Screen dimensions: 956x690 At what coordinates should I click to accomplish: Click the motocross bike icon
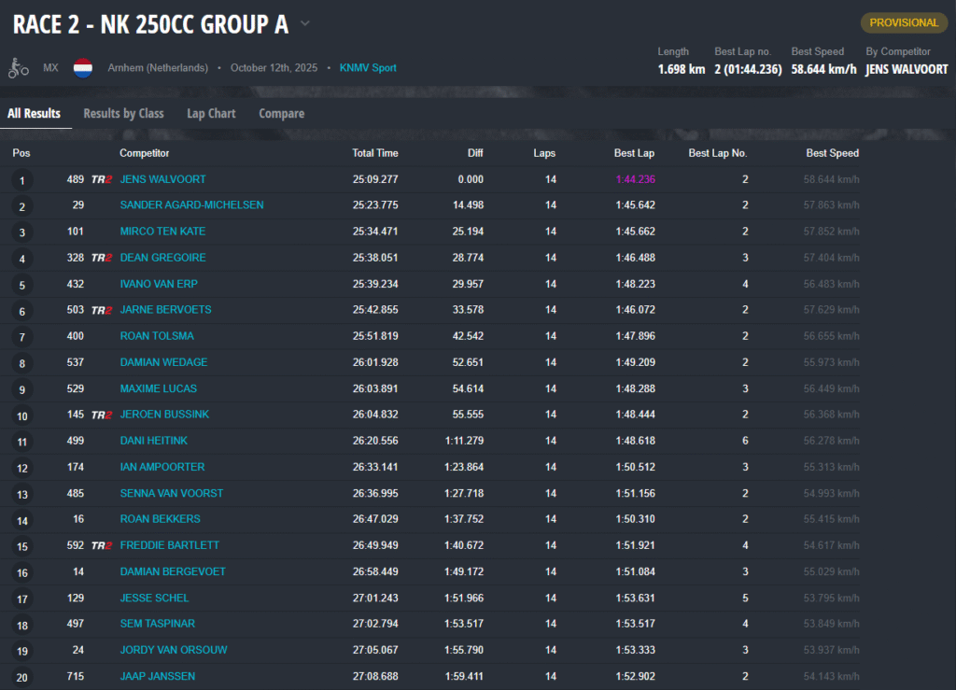point(18,68)
